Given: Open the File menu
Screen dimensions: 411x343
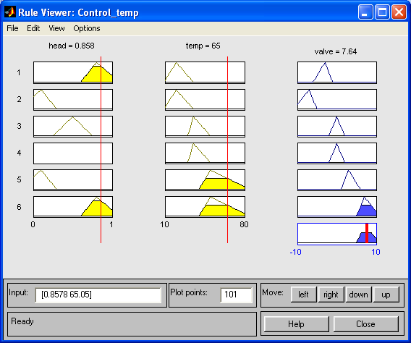Looking at the screenshot, I should pyautogui.click(x=12, y=28).
